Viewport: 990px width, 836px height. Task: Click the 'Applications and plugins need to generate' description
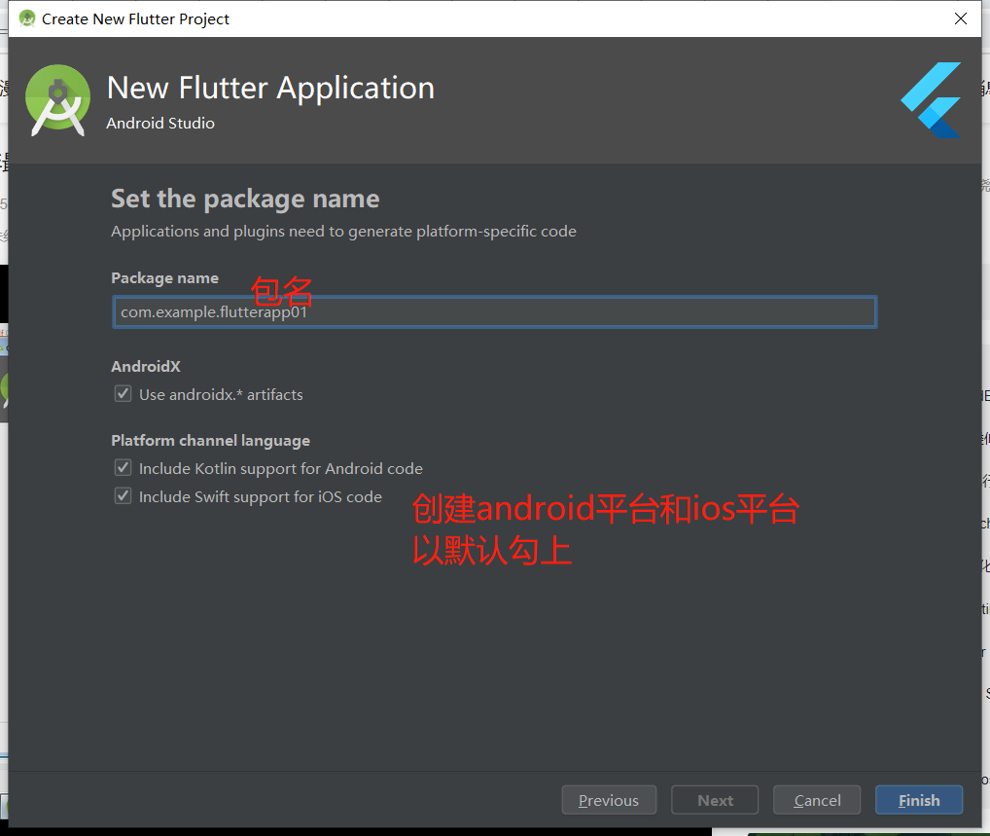click(343, 232)
